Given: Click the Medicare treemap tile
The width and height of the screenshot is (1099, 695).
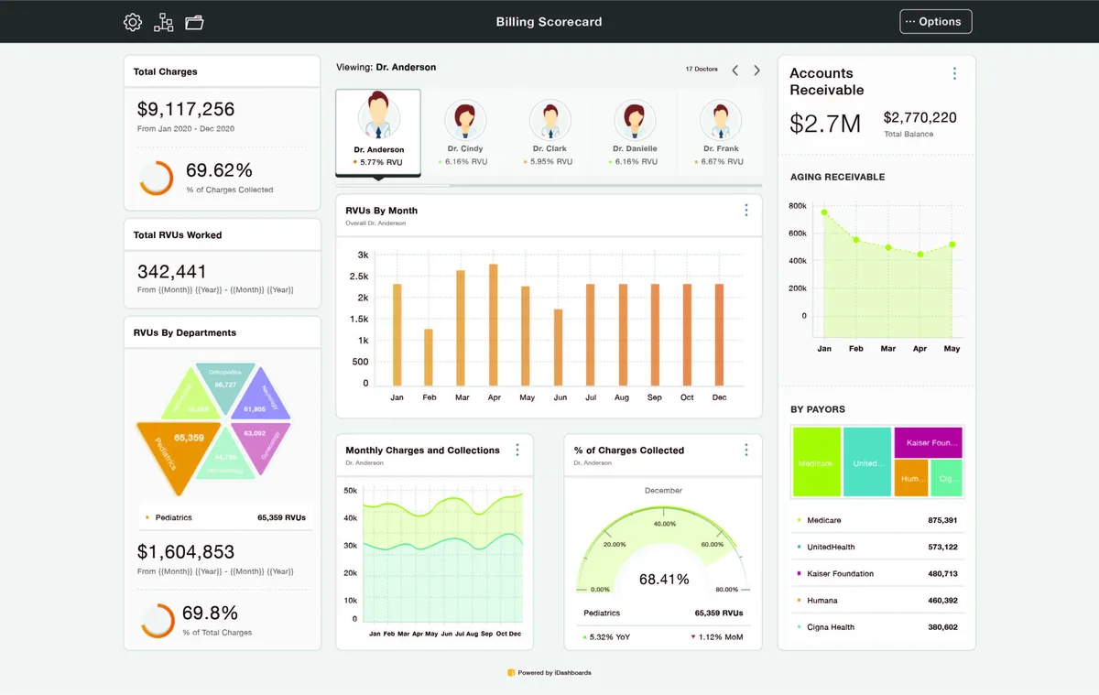Looking at the screenshot, I should [815, 462].
